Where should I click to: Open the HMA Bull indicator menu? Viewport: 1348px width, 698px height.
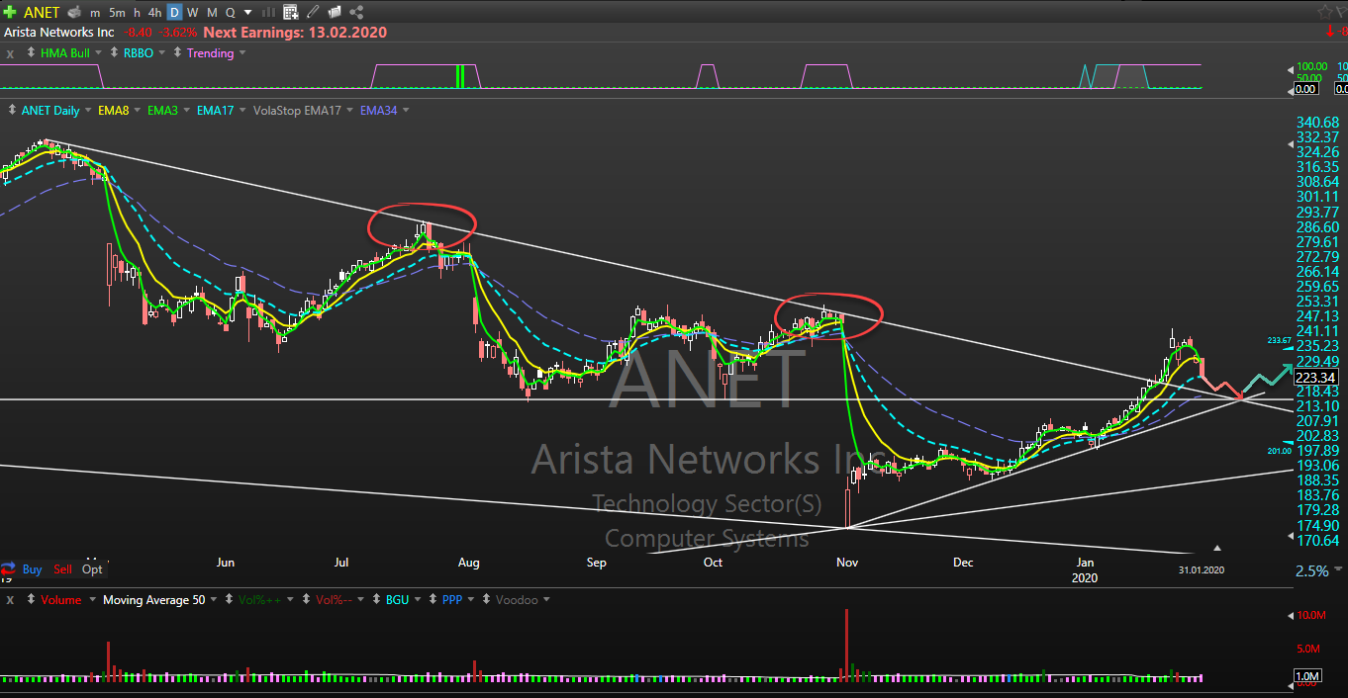65,53
